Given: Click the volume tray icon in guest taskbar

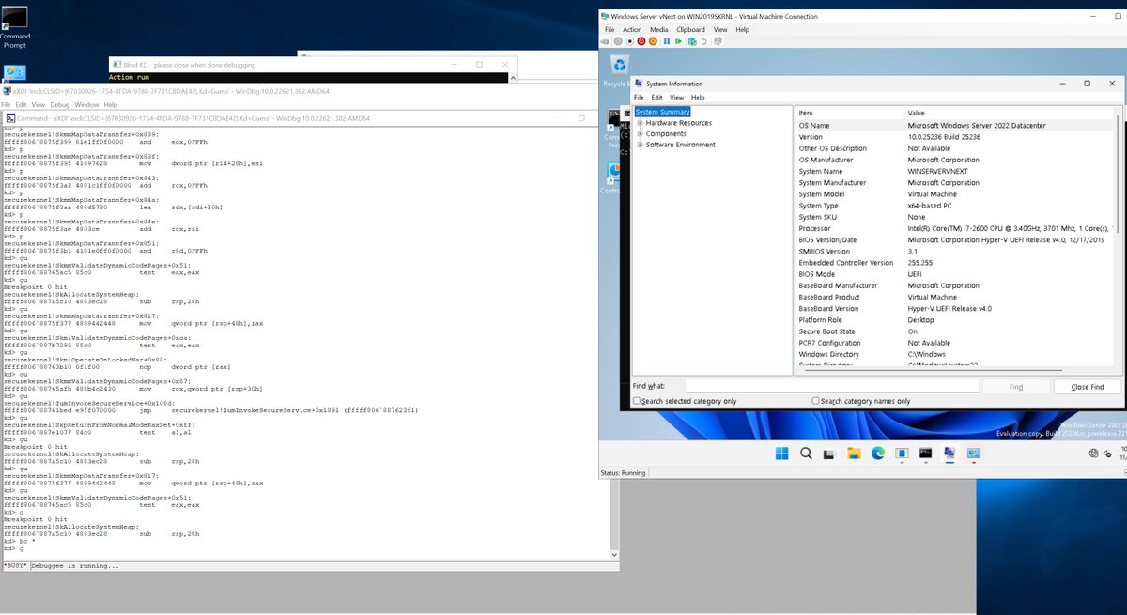Looking at the screenshot, I should 1108,454.
